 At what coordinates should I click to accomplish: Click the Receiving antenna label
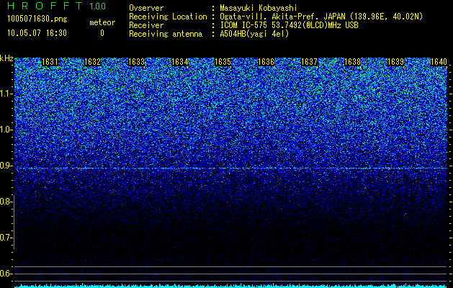coord(166,34)
